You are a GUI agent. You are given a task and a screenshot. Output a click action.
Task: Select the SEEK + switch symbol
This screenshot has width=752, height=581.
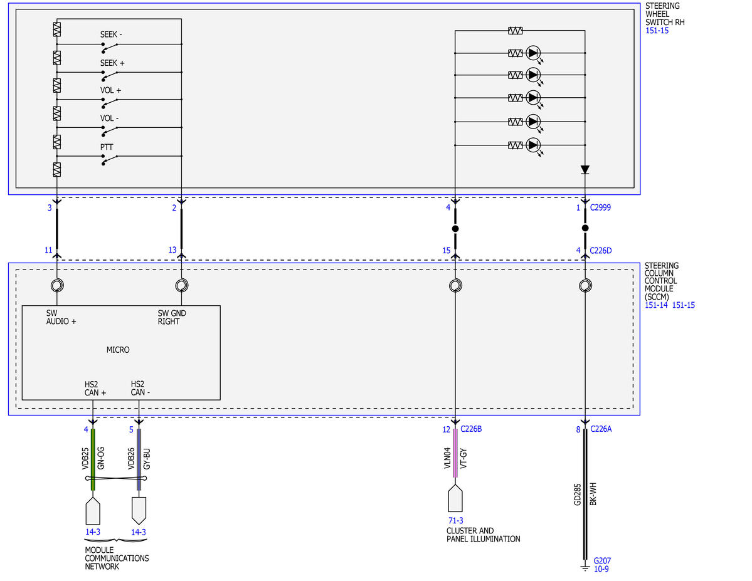pyautogui.click(x=110, y=75)
